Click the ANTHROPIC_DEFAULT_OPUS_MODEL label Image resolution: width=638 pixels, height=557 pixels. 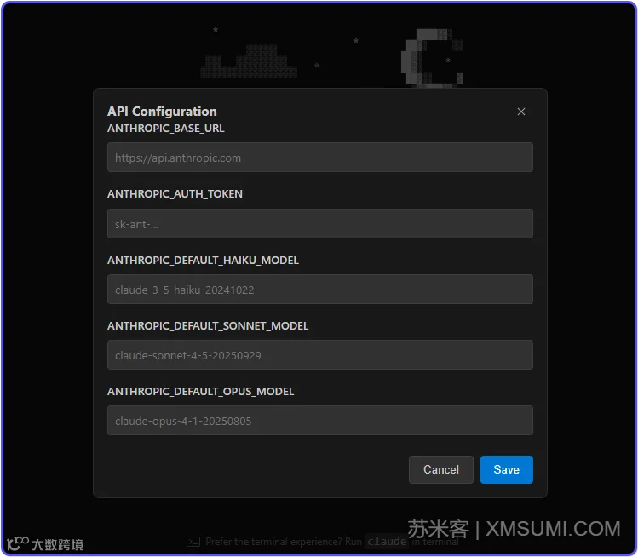(200, 392)
